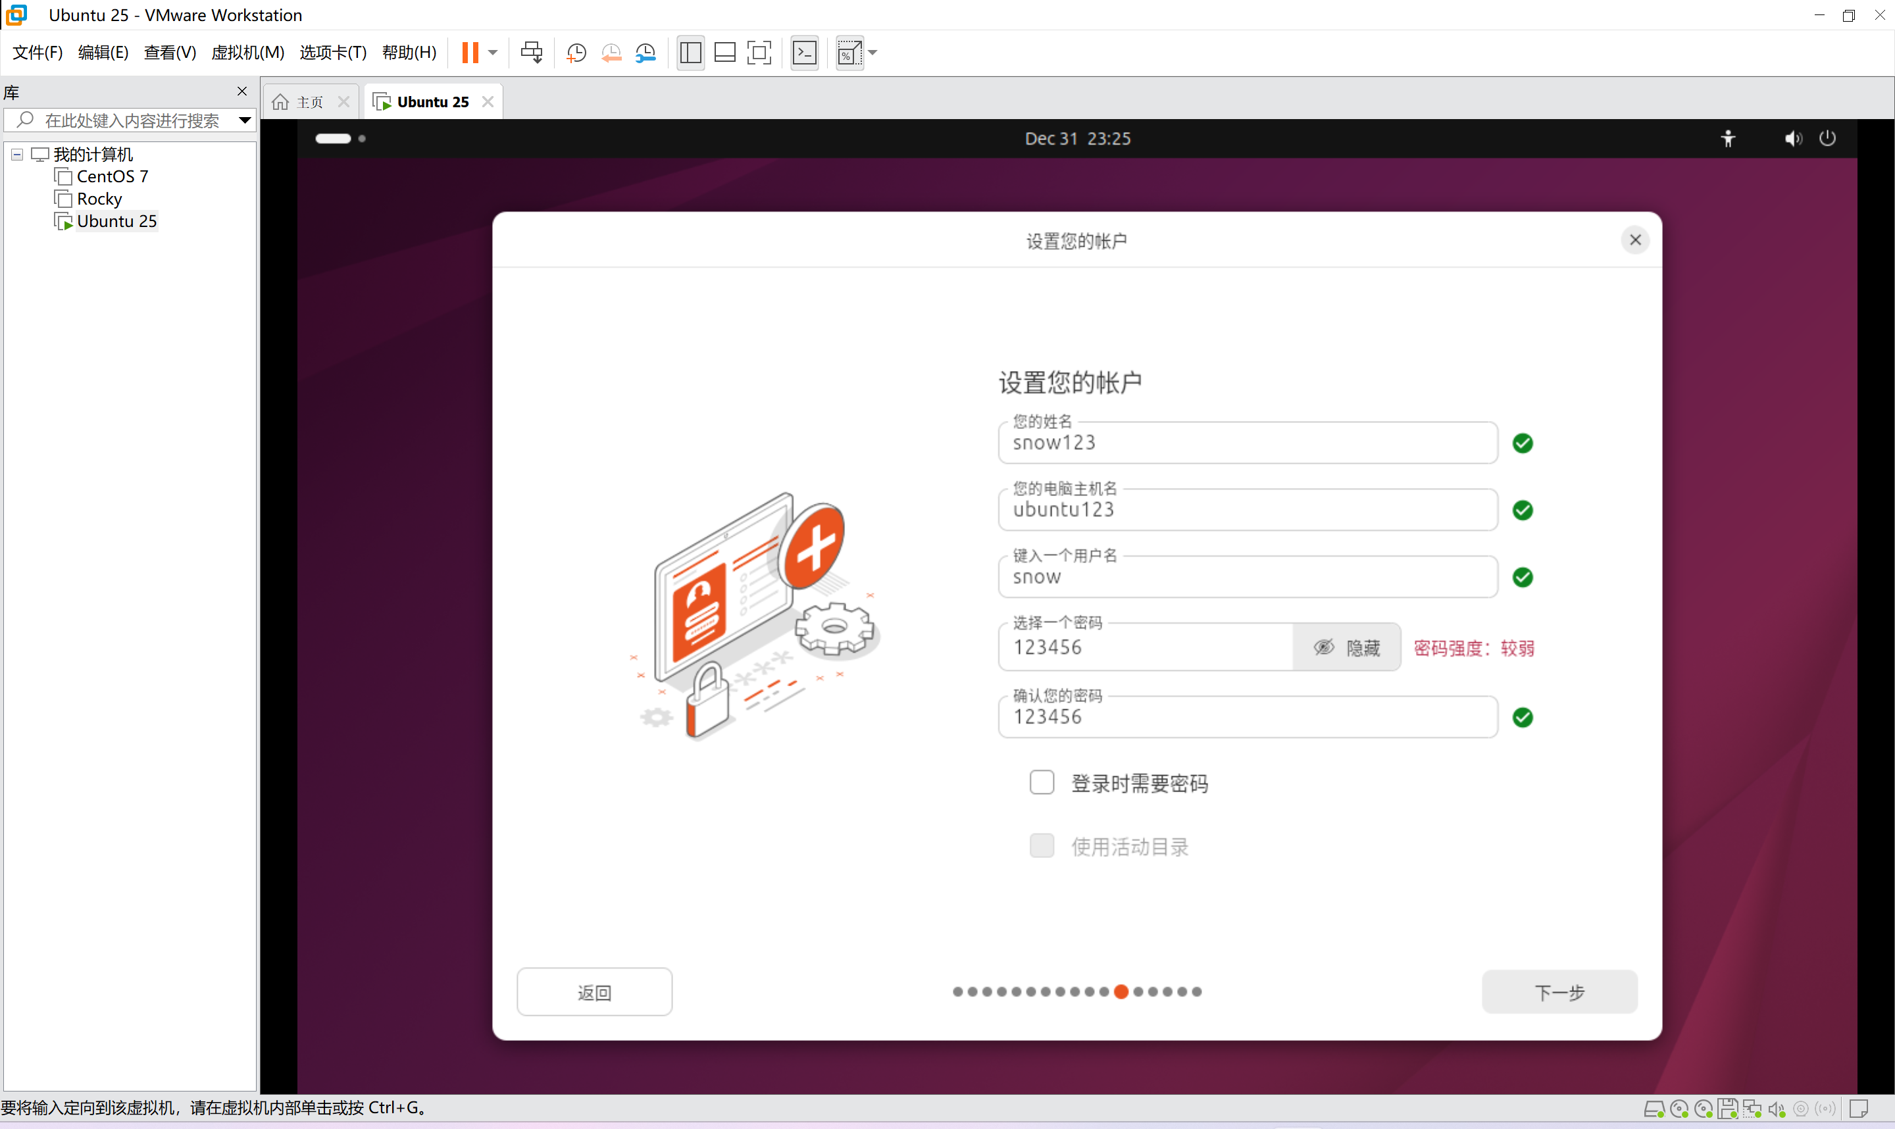Enable 登录时需要密码 checkbox

tap(1041, 782)
